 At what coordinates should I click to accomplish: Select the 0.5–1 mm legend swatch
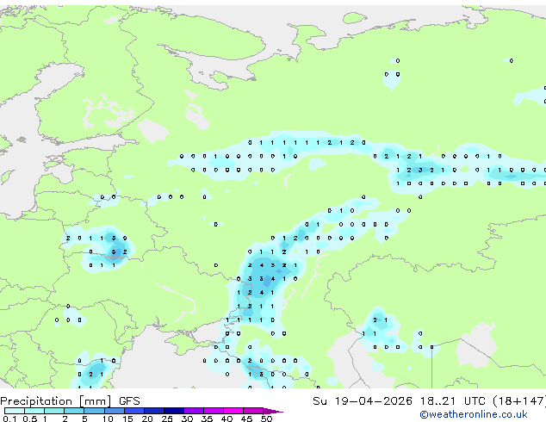[x=34, y=411]
